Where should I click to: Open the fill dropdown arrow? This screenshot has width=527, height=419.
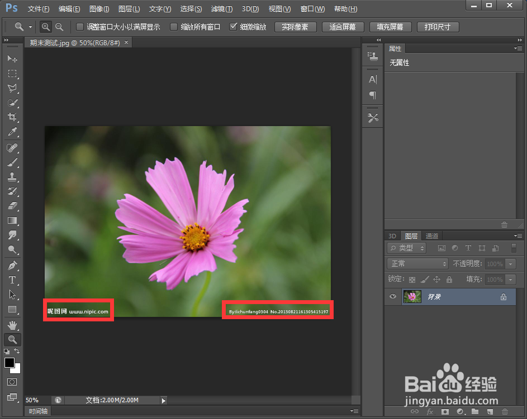511,280
